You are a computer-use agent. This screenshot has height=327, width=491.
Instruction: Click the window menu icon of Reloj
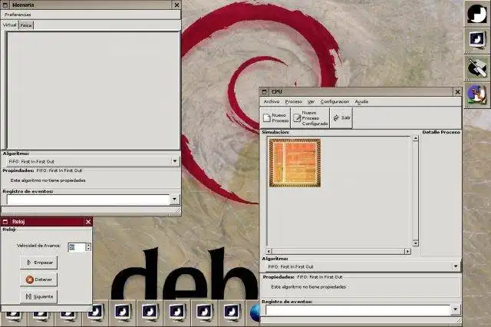[5, 222]
